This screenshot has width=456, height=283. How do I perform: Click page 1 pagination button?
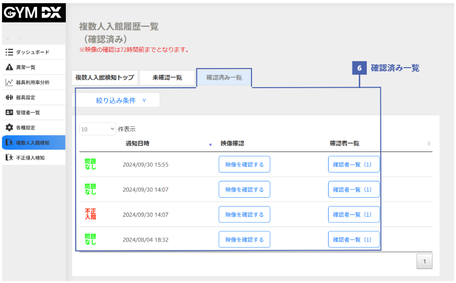[x=424, y=261]
